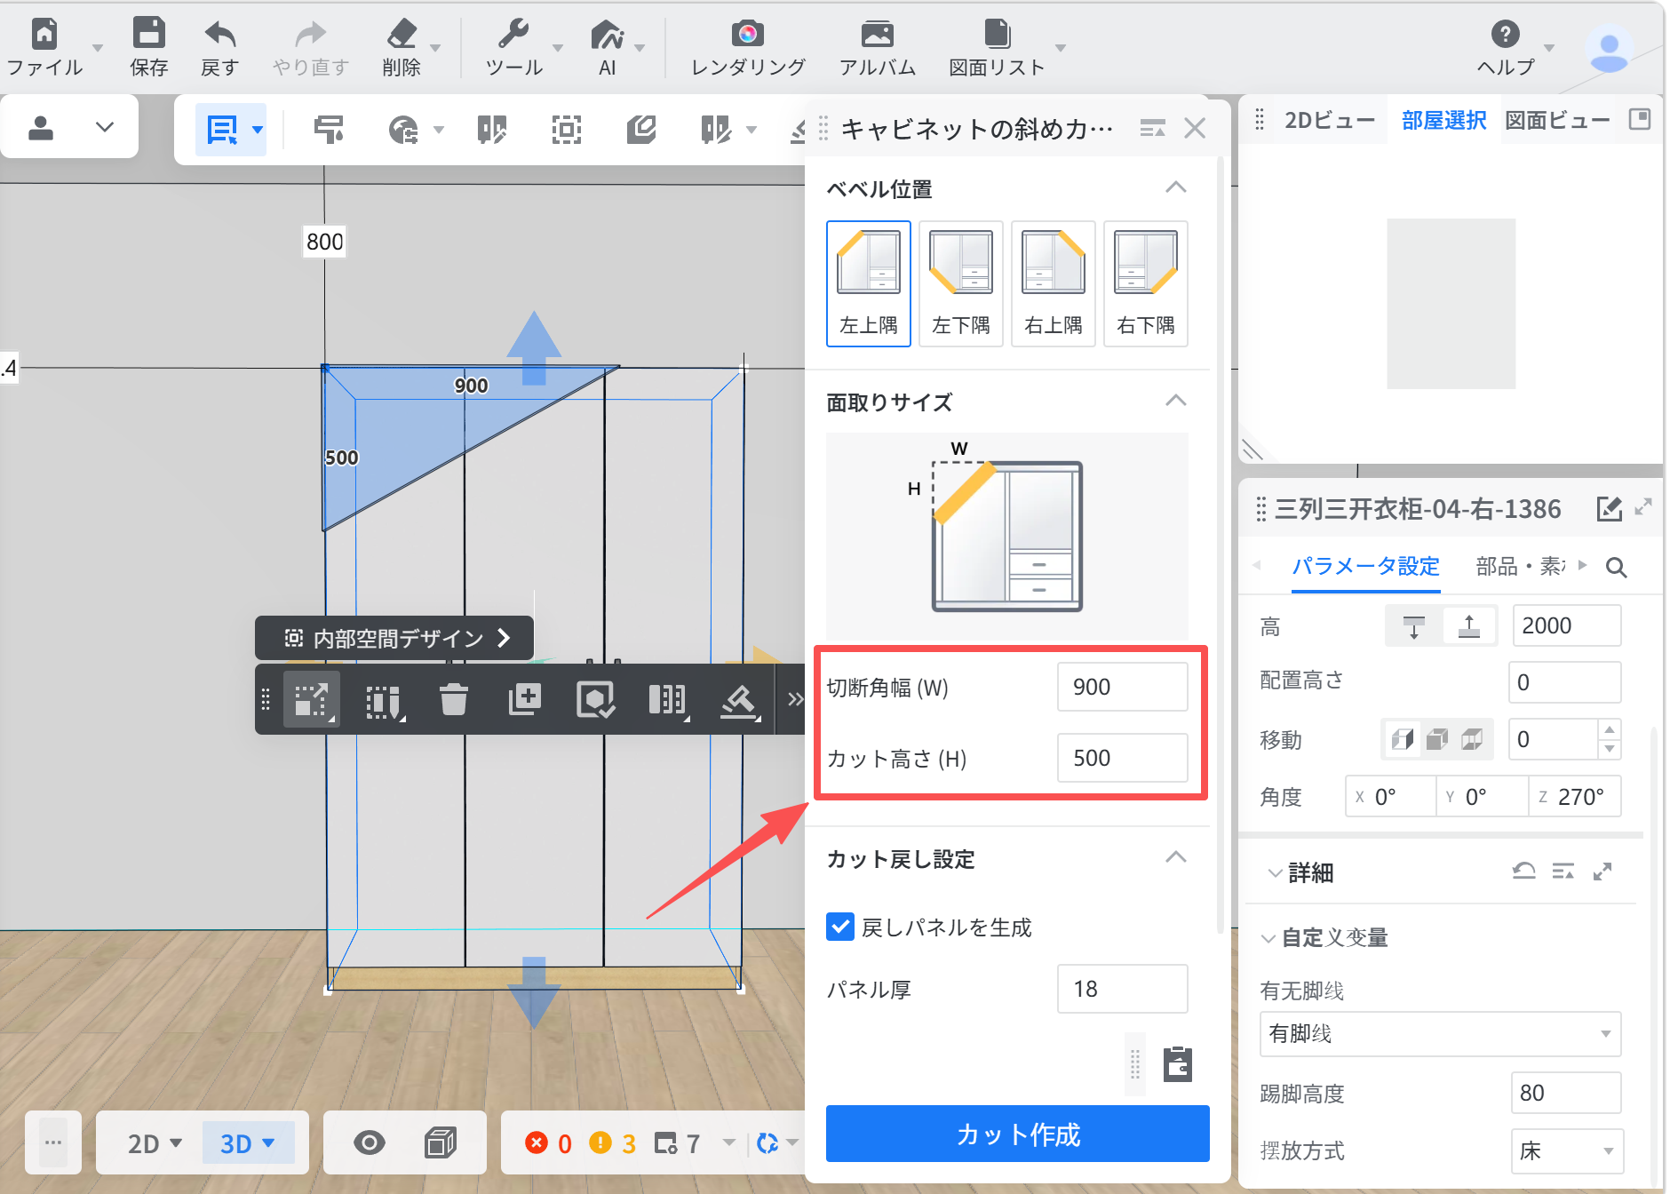Click the paste clipboard icon above カット作成

1178,1063
